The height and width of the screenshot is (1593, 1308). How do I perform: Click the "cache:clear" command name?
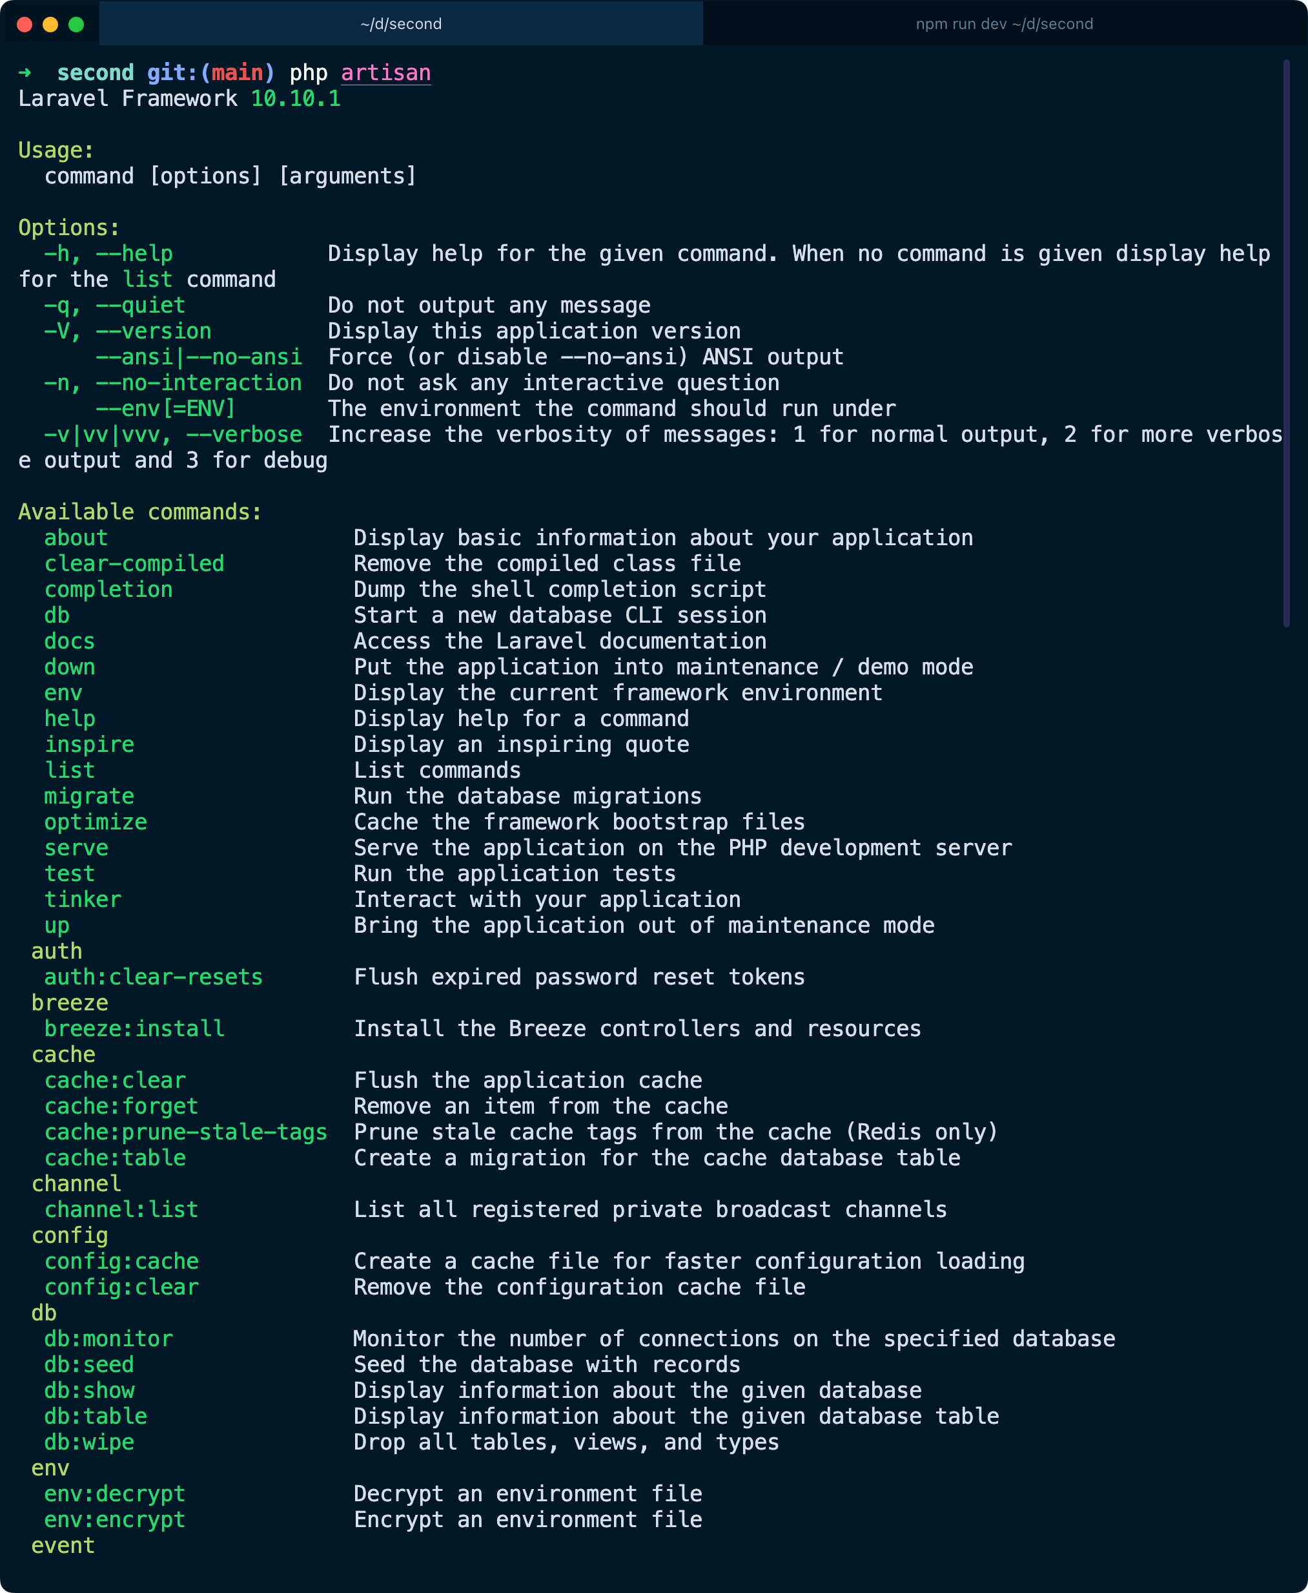114,1080
